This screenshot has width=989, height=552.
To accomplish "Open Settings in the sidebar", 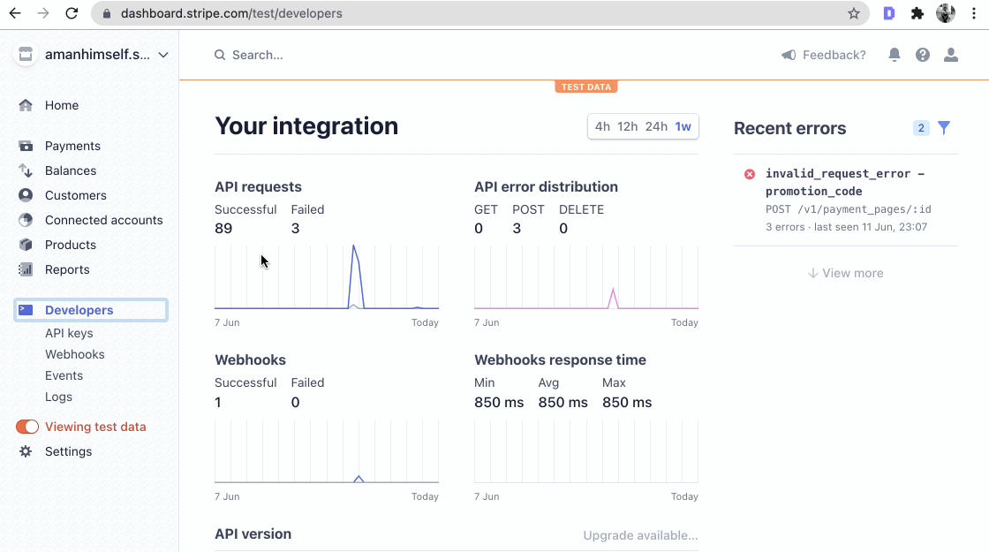I will click(x=68, y=451).
